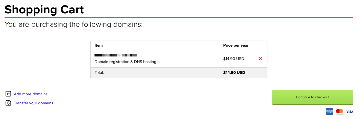Follow the Transfer your domains link

tap(33, 103)
